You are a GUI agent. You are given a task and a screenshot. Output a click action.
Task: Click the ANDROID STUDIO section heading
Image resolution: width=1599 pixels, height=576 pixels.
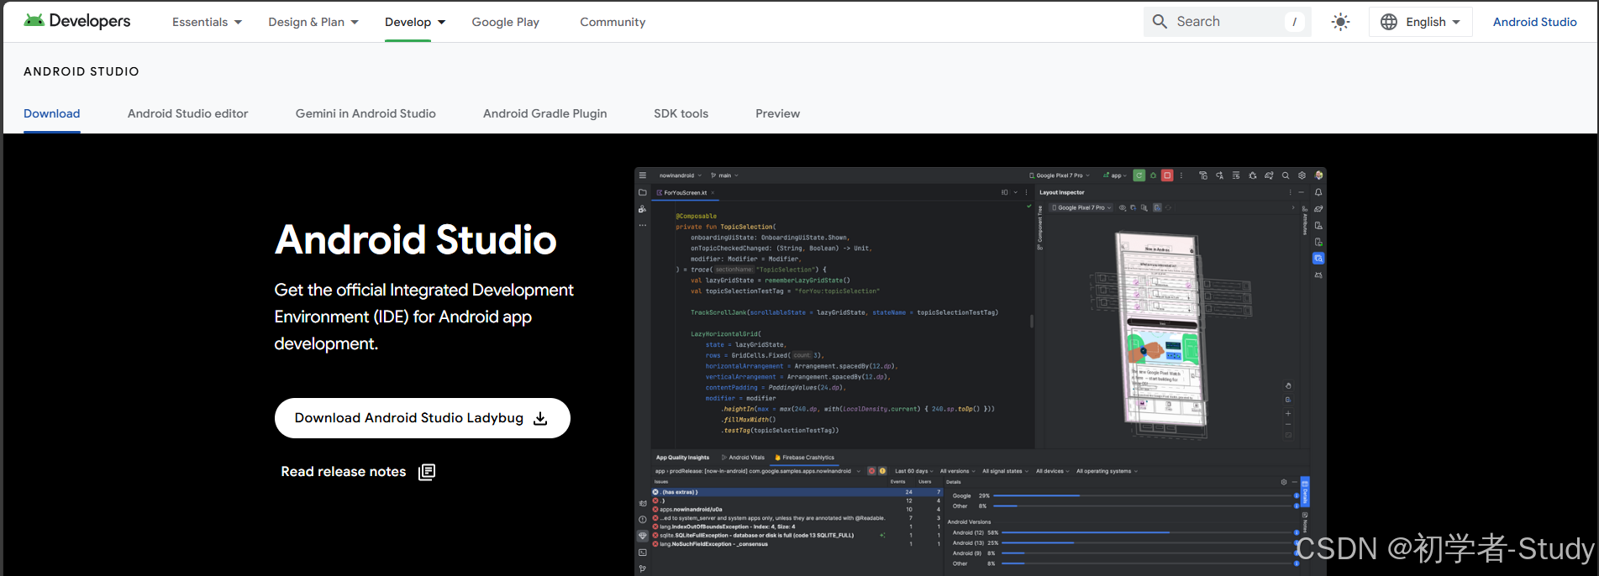[82, 71]
